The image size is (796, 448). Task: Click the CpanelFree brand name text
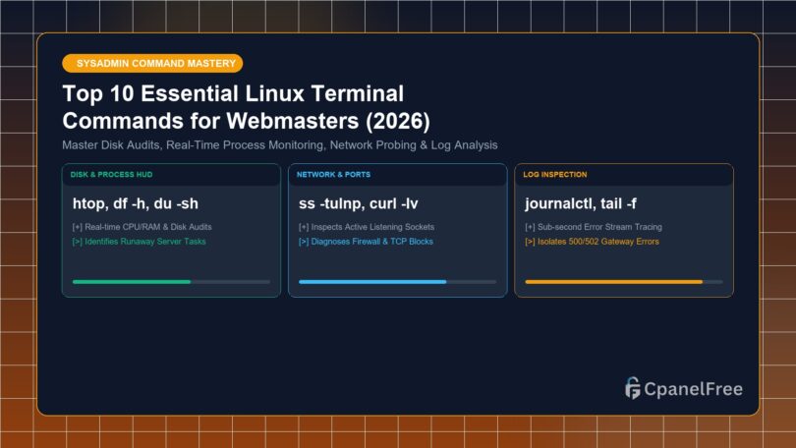[x=694, y=389]
